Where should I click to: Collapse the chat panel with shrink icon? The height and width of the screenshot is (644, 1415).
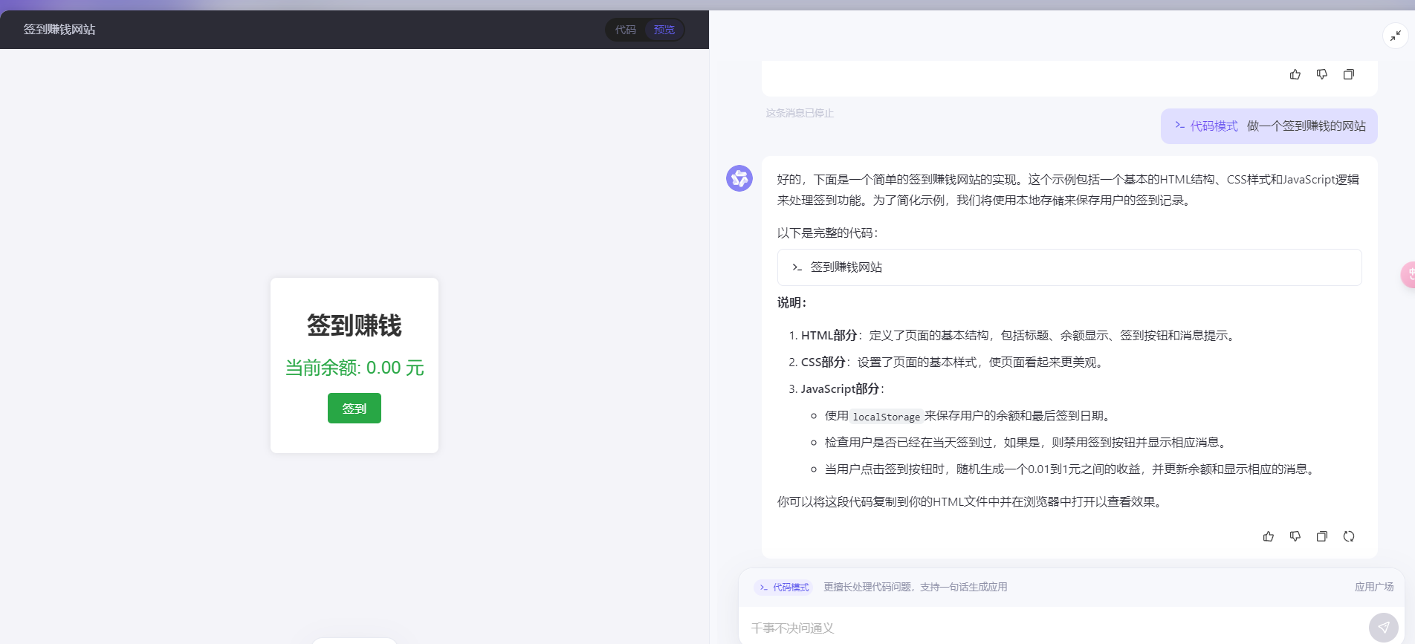point(1395,36)
